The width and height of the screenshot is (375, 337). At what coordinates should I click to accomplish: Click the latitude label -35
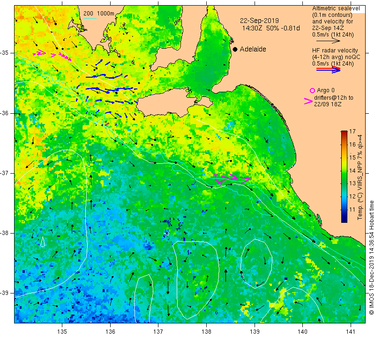coord(5,53)
